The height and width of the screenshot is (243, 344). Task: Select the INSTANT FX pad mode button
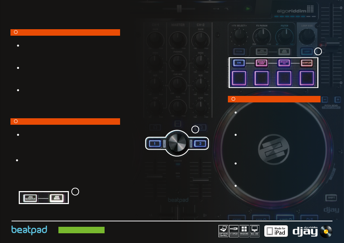pos(284,63)
